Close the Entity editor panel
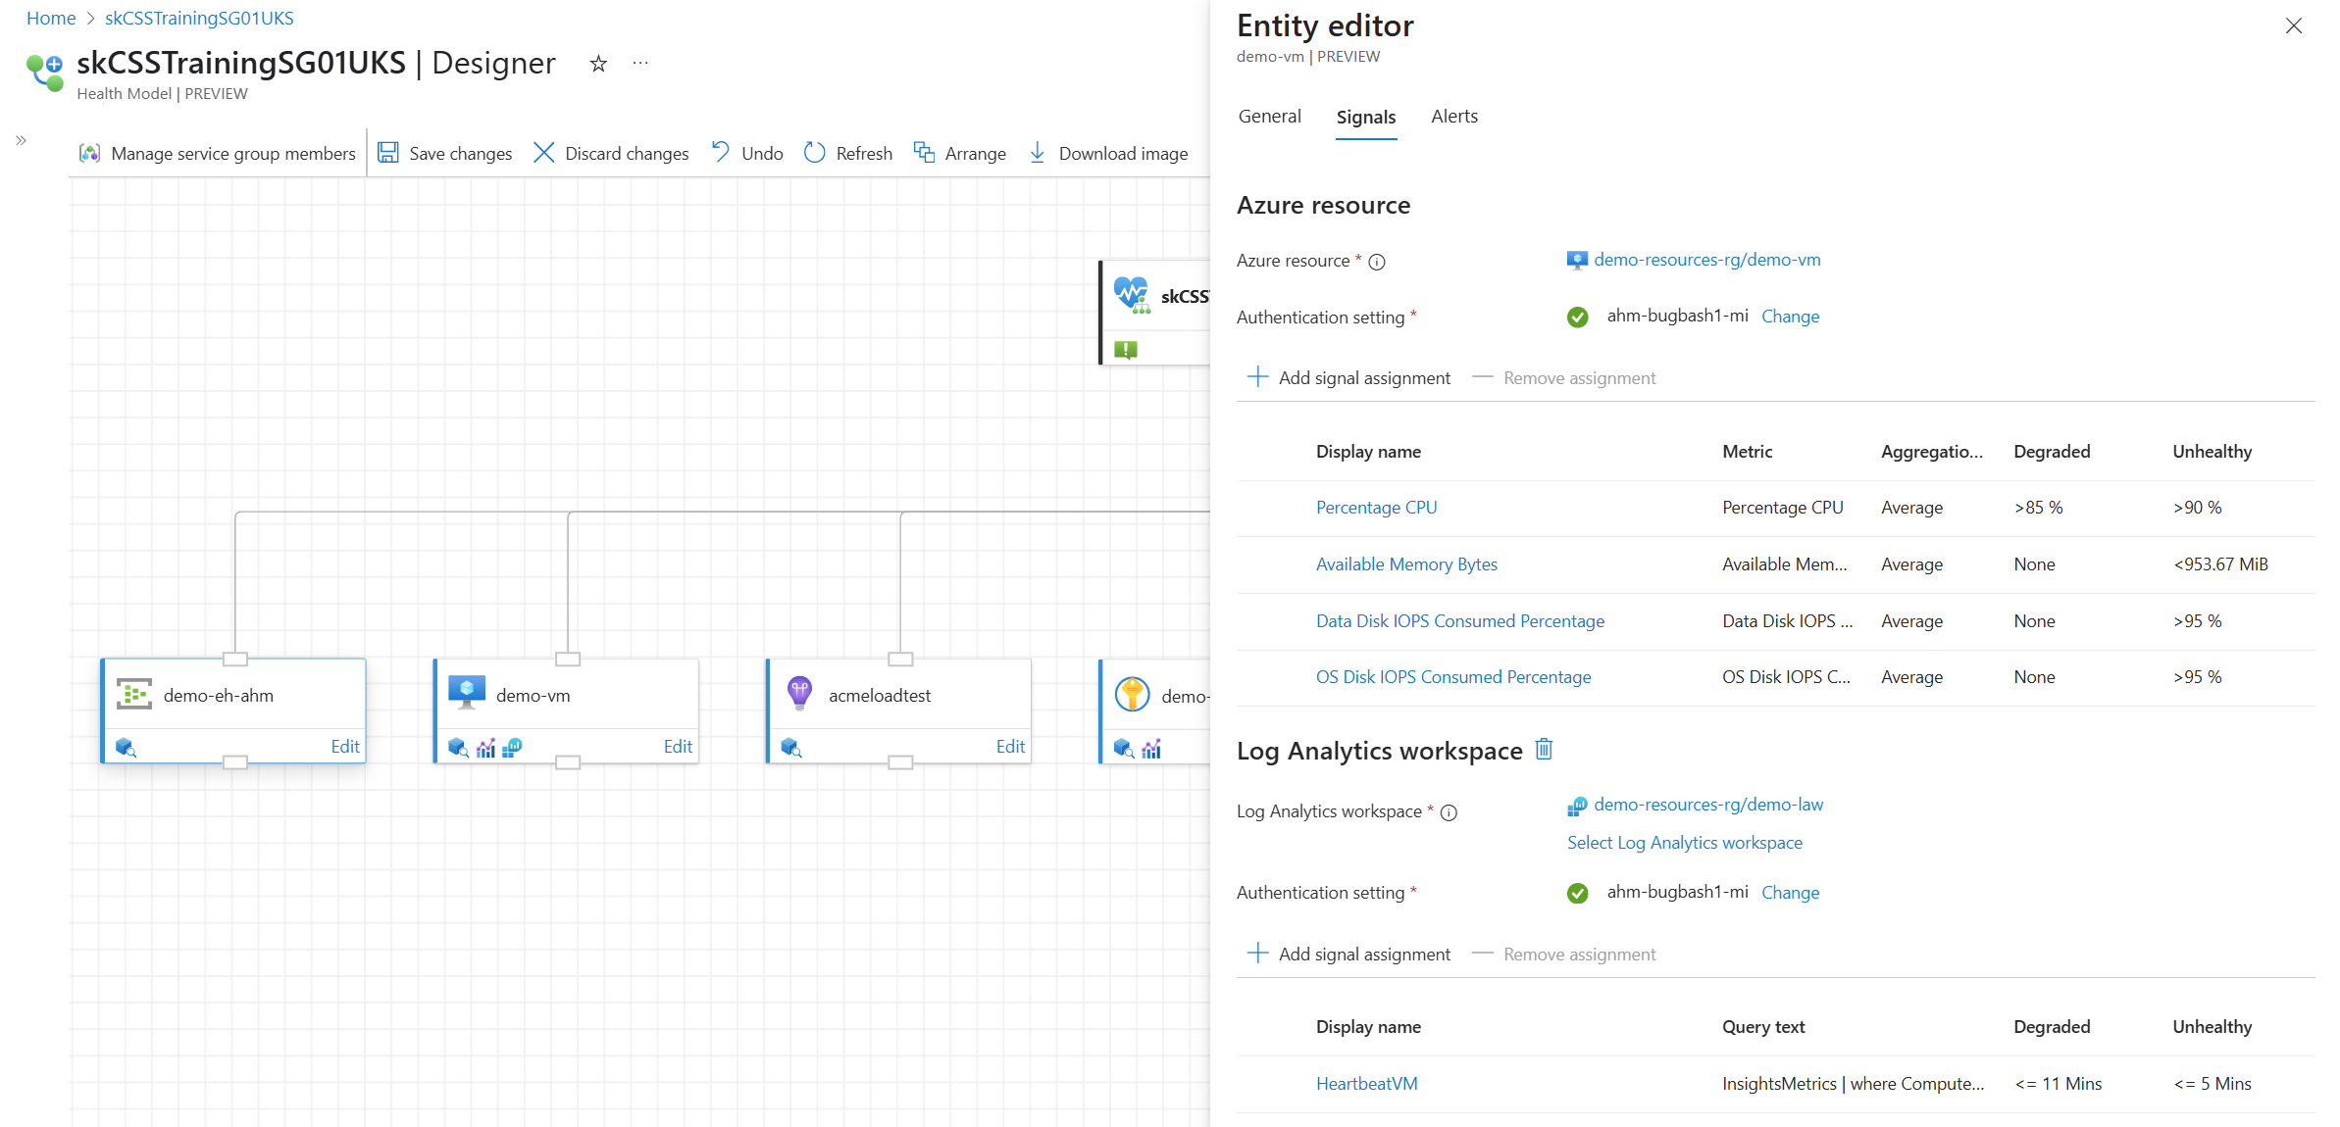The image size is (2340, 1127). pyautogui.click(x=2294, y=25)
